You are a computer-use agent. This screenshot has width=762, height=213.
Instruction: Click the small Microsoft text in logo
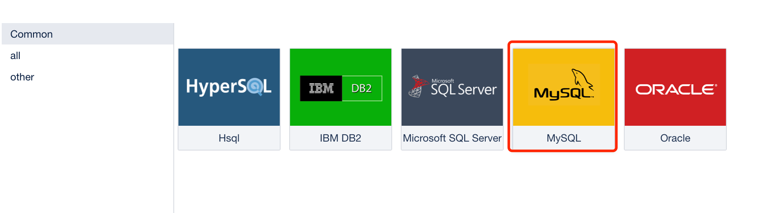click(x=443, y=81)
